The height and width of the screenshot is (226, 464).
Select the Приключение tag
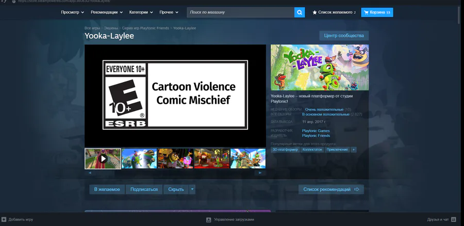pyautogui.click(x=337, y=150)
